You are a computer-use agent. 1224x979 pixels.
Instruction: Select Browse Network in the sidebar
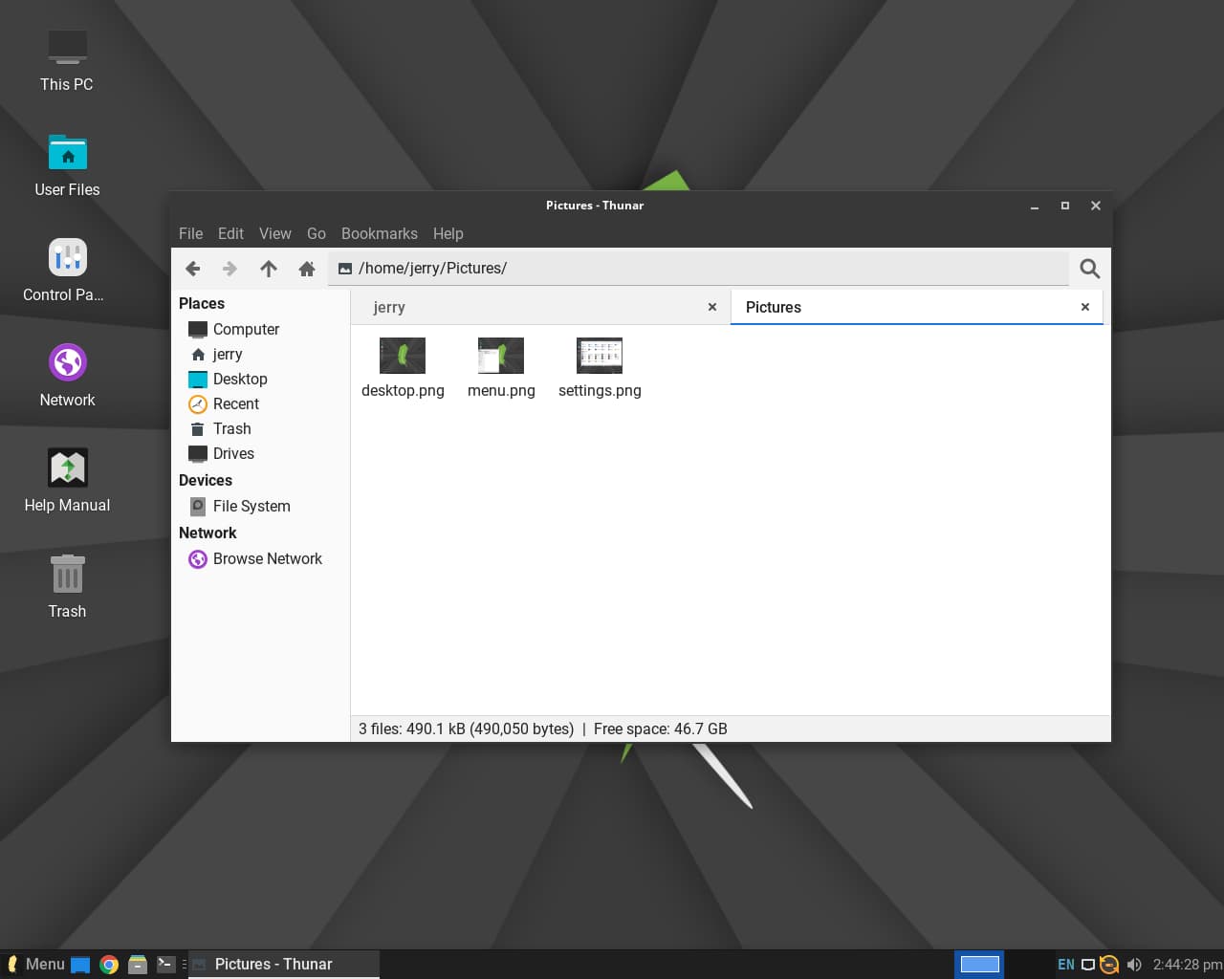pos(268,558)
